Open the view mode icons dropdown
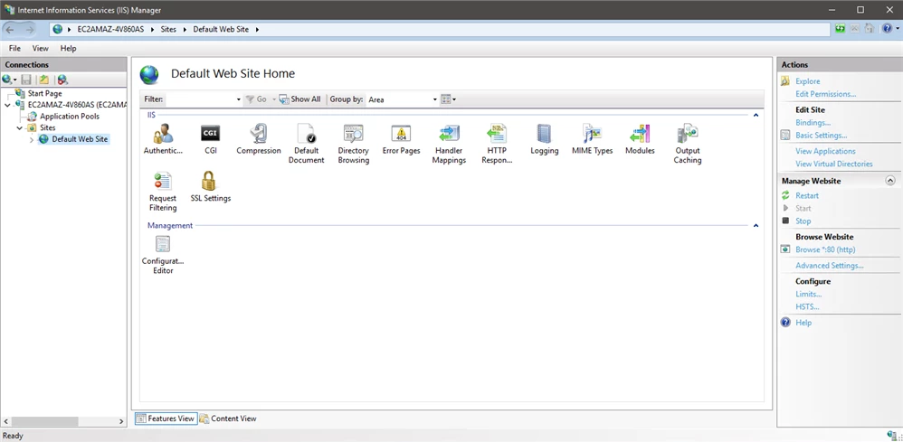Screen dimensions: 903x442 click(x=448, y=99)
